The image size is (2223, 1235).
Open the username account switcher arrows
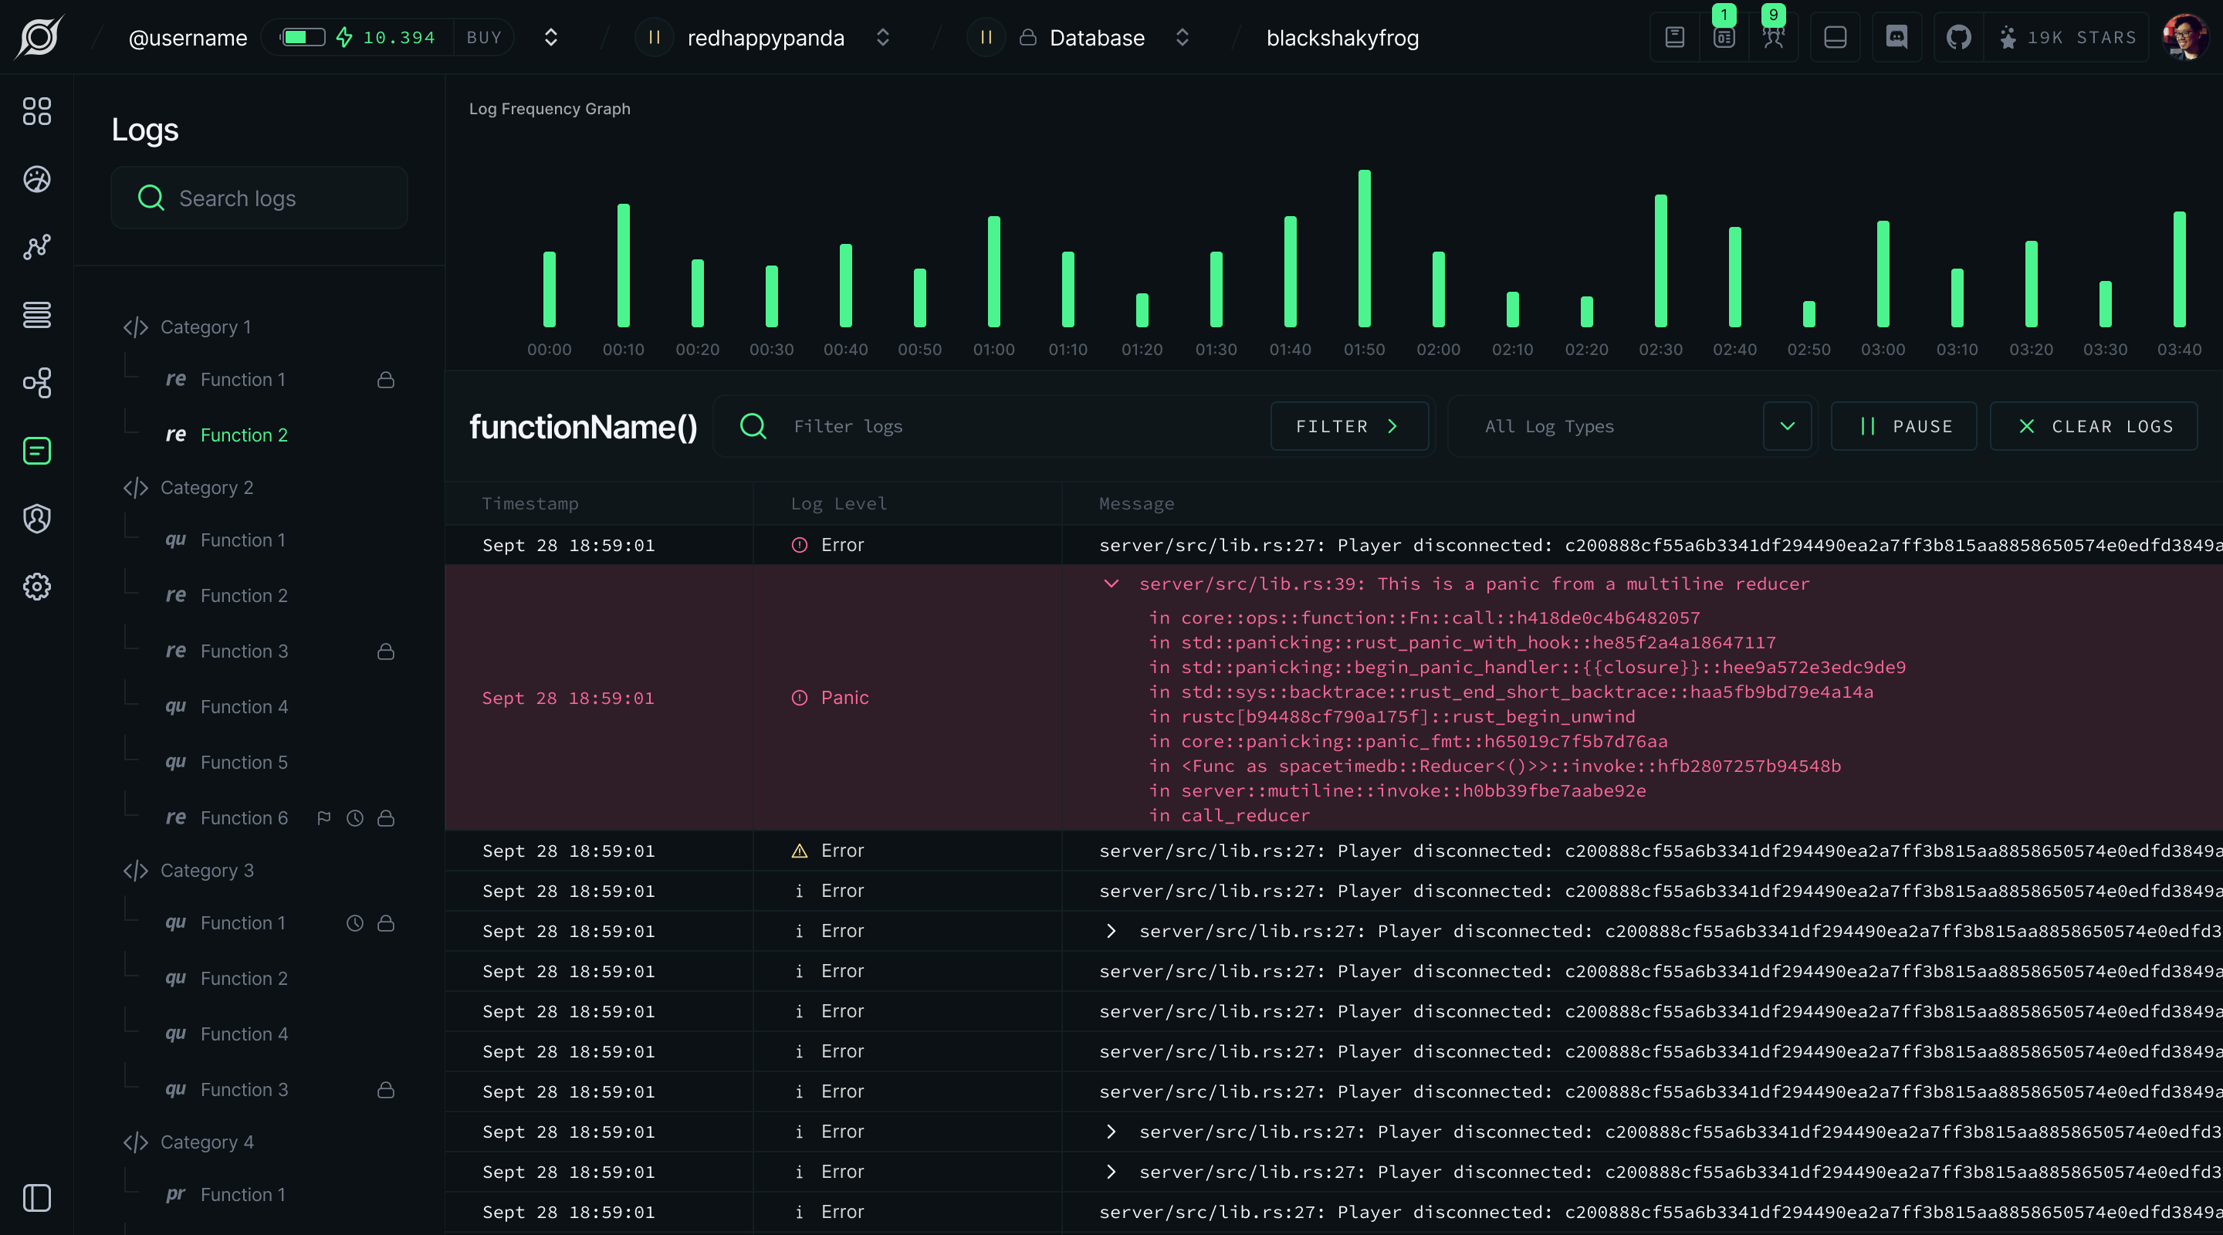[550, 37]
